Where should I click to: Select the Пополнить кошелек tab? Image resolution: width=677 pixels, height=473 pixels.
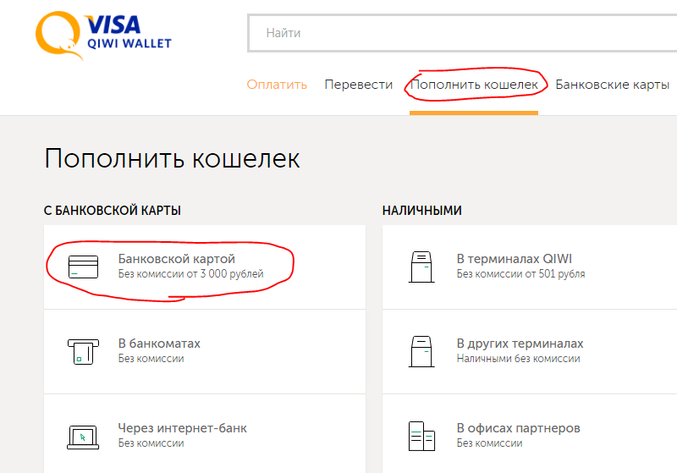474,84
